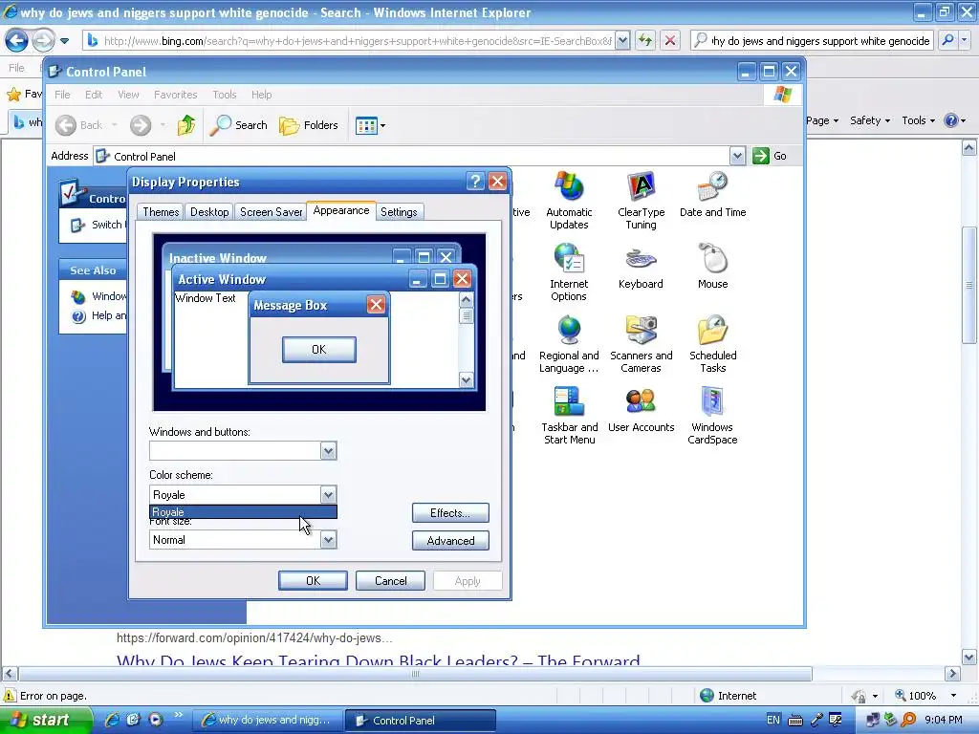Open the Favorites menu in Control Panel
The height and width of the screenshot is (734, 979).
tap(176, 95)
